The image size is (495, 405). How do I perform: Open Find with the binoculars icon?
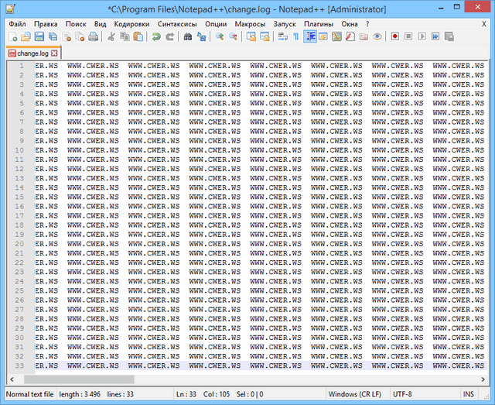(x=188, y=36)
